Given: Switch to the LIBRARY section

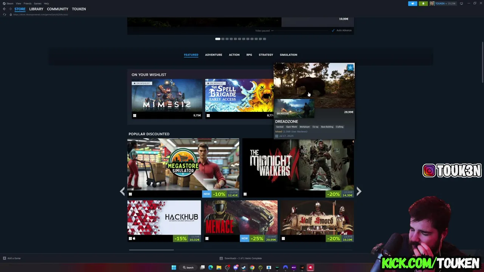Looking at the screenshot, I should point(36,9).
